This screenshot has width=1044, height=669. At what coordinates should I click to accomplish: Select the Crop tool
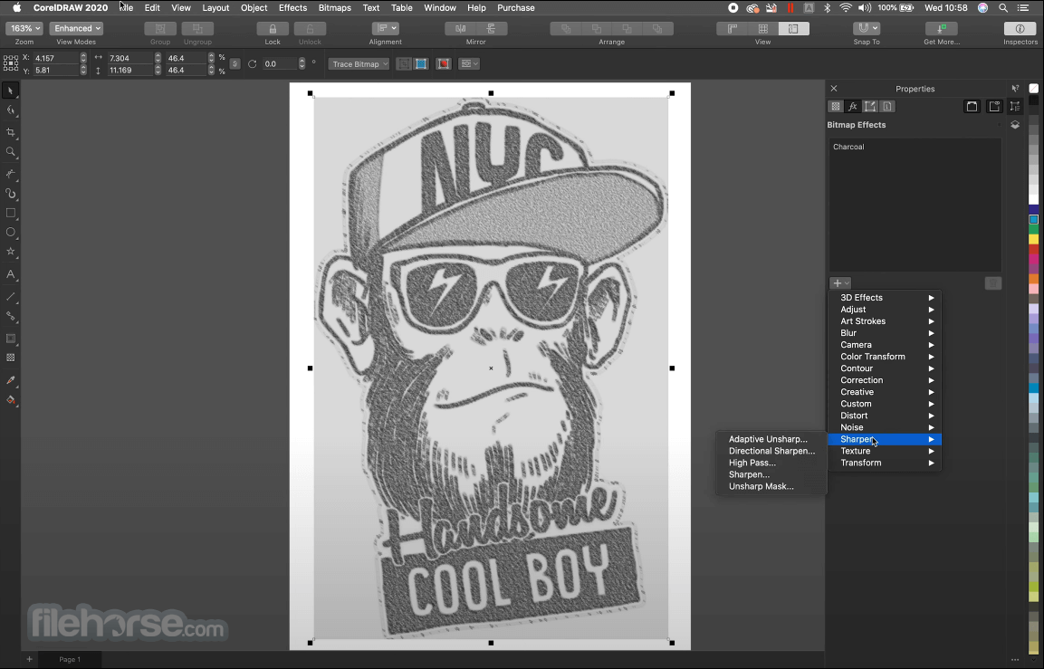click(10, 132)
